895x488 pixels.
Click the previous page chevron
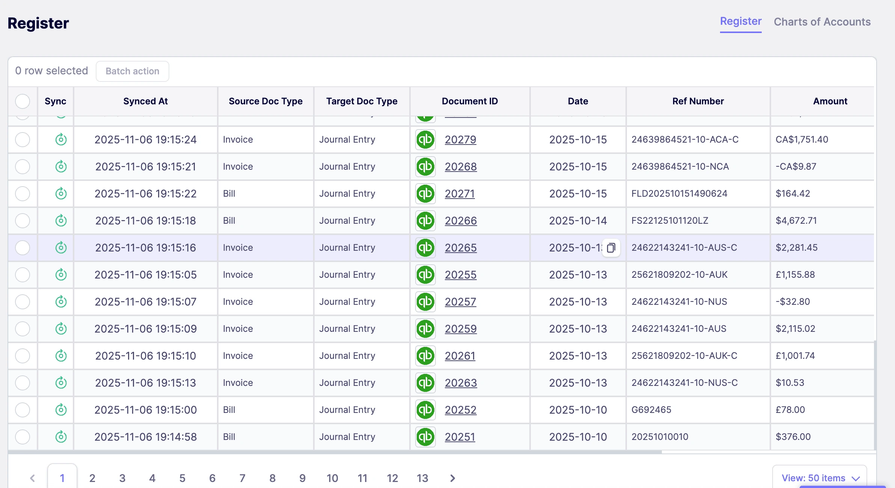click(33, 478)
